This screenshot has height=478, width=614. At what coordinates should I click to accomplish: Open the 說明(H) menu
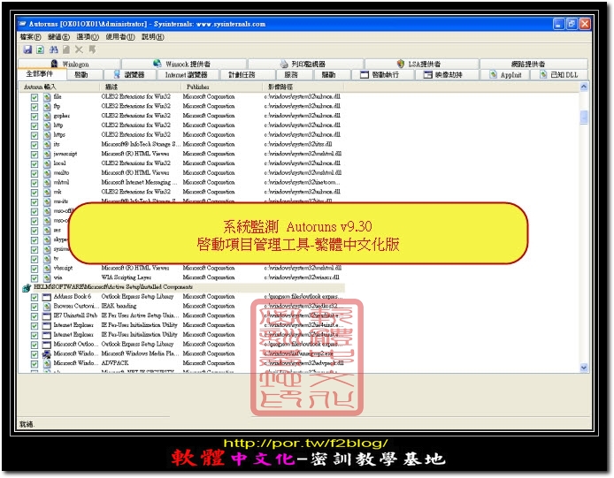click(x=152, y=37)
